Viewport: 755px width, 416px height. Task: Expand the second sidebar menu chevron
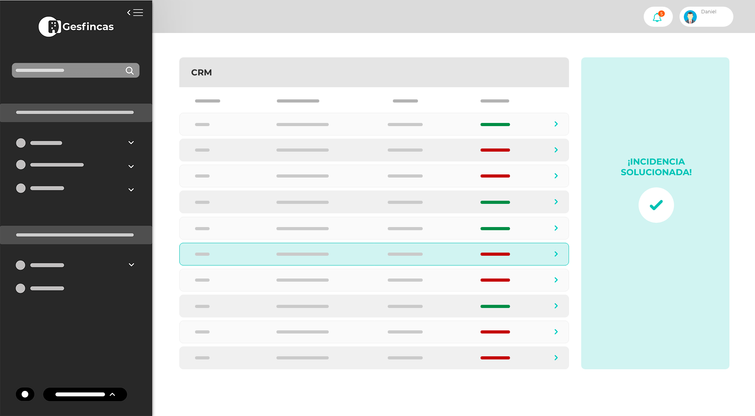pos(131,167)
